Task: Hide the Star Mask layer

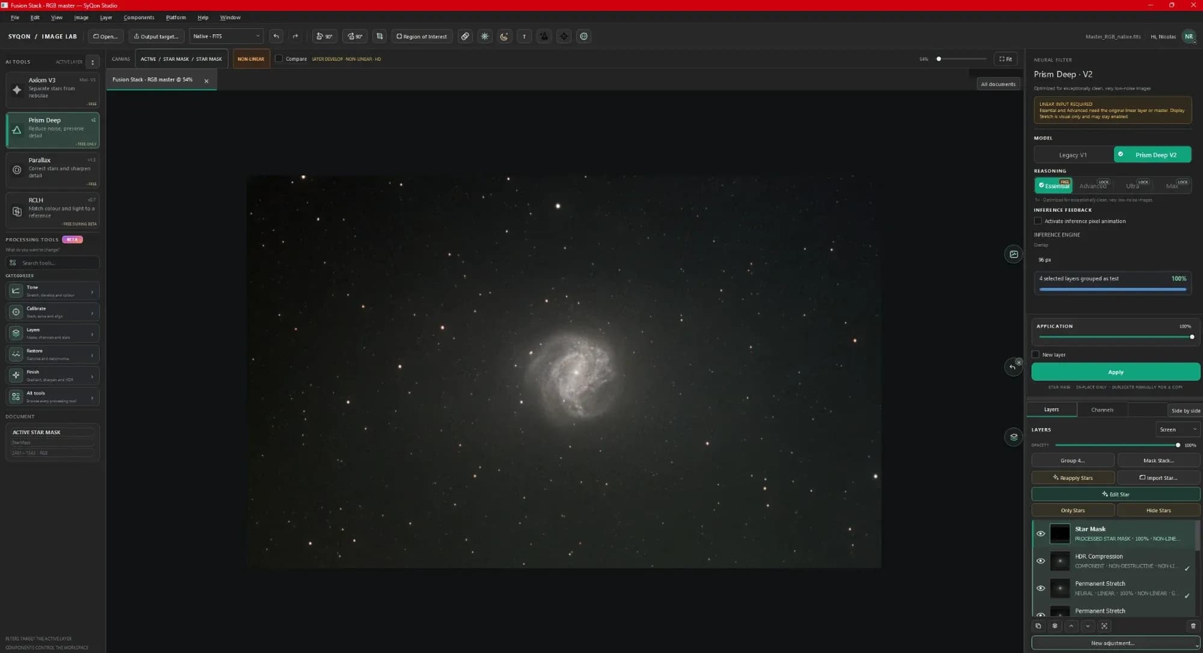Action: pos(1041,534)
